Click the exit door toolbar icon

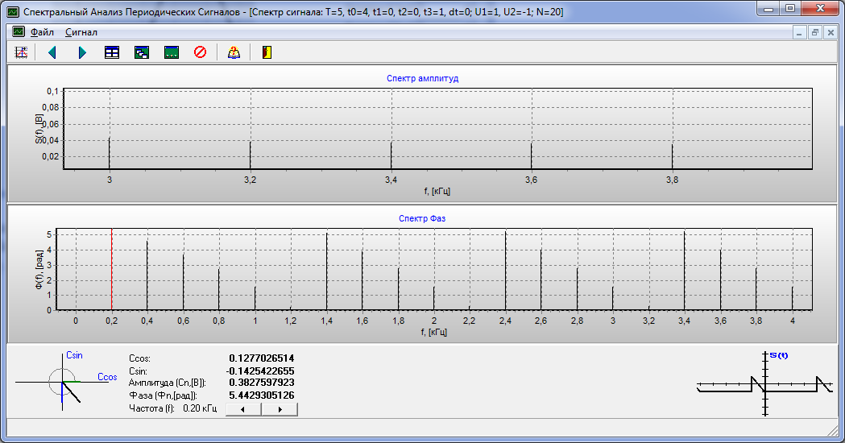click(267, 52)
